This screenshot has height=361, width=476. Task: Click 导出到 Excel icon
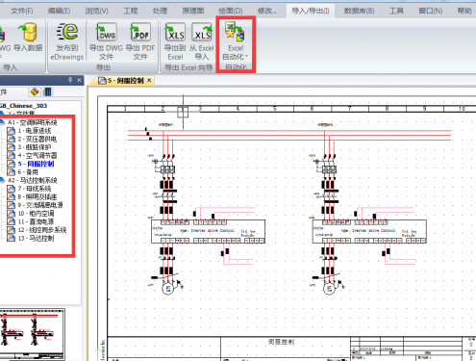175,41
